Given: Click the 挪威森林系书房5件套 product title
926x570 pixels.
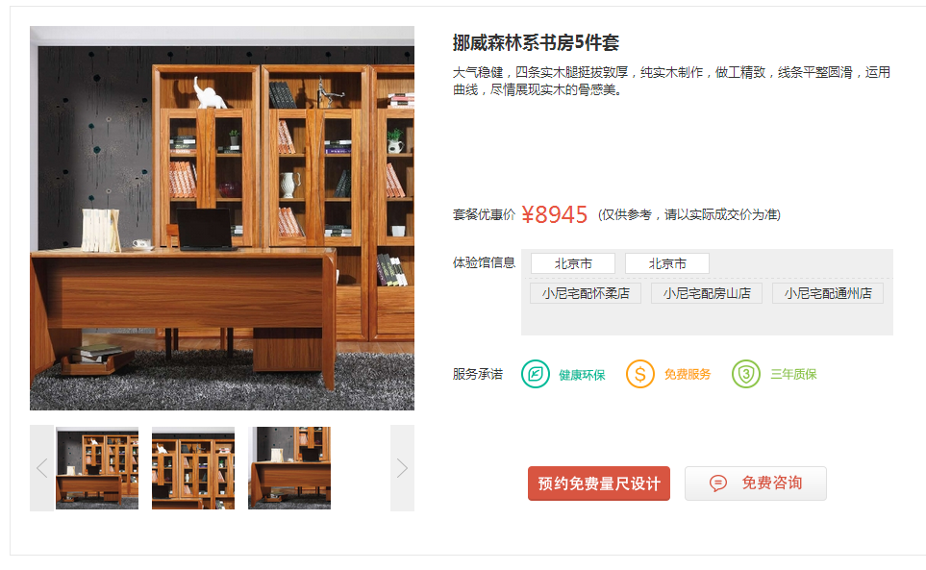Looking at the screenshot, I should [x=536, y=42].
